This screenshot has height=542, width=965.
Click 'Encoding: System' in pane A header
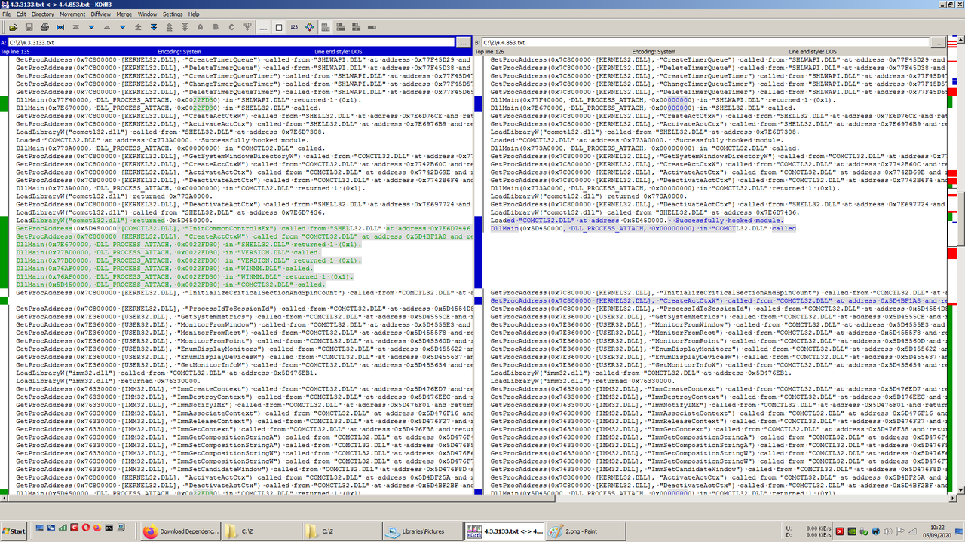coord(179,52)
